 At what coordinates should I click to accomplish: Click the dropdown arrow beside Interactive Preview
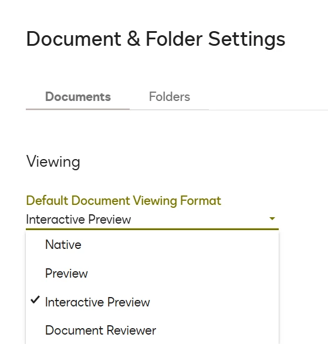(272, 218)
